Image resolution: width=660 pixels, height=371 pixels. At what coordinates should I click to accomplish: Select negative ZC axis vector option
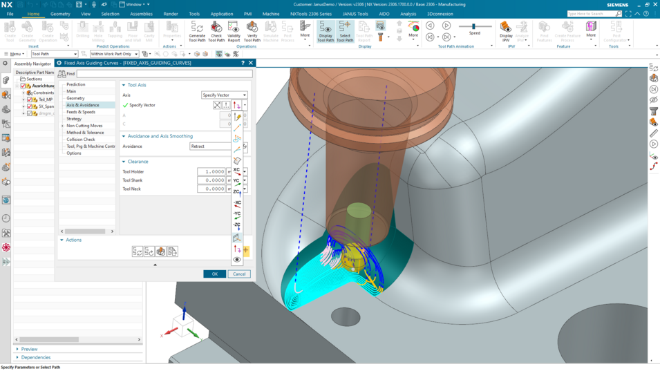[x=237, y=227]
